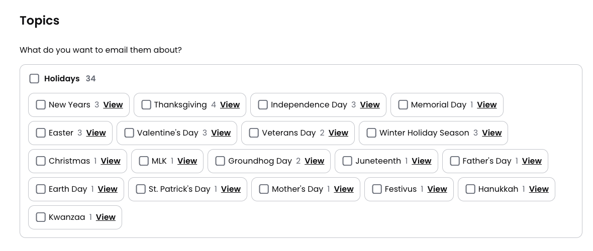Select the Thanksgiving checkbox
The width and height of the screenshot is (593, 251).
point(146,105)
